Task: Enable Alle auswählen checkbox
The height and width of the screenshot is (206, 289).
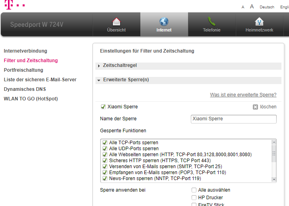Action: point(194,190)
